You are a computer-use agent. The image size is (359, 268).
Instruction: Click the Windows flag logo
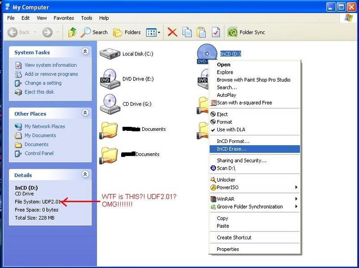tap(348, 18)
